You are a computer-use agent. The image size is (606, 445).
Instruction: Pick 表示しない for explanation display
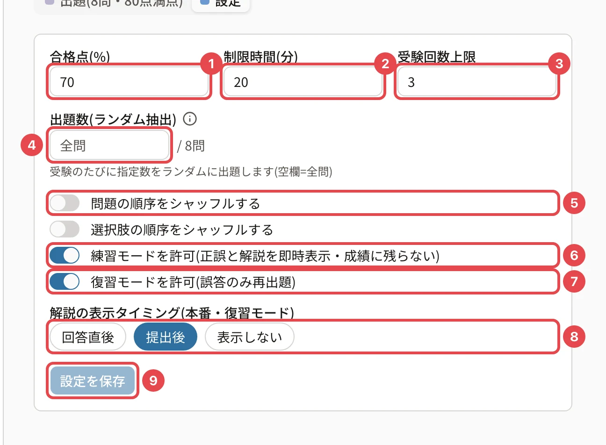[250, 337]
